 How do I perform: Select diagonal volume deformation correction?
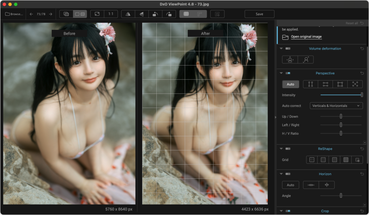pos(306,60)
